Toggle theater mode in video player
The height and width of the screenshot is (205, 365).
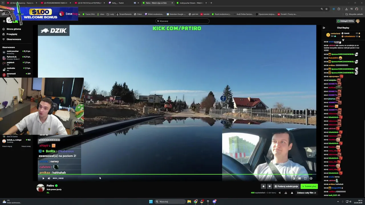(x=299, y=179)
